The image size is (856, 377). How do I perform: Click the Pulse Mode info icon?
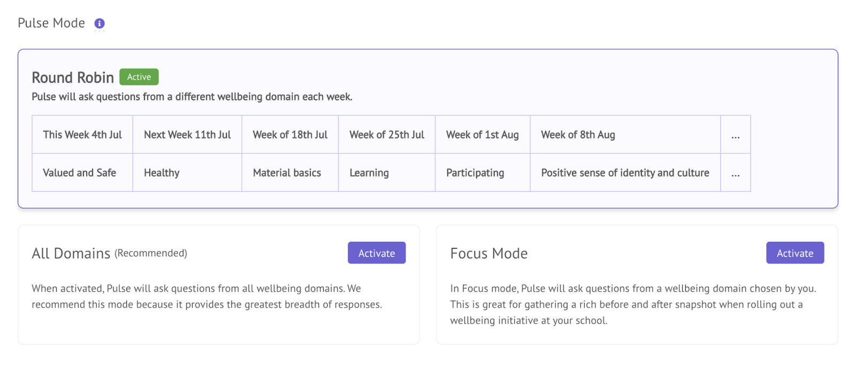100,23
